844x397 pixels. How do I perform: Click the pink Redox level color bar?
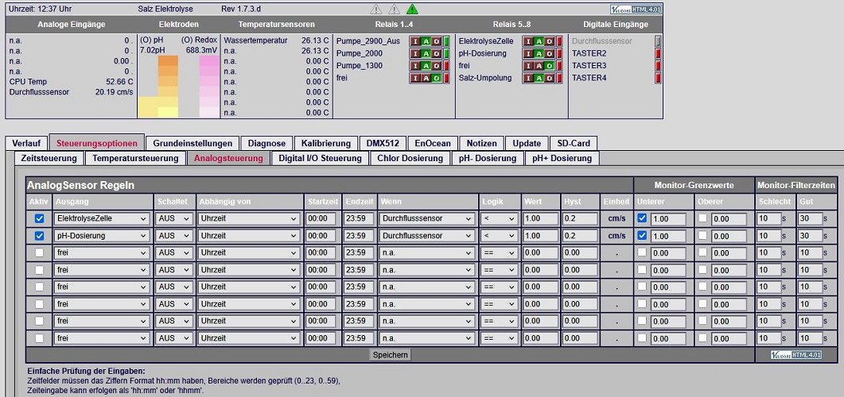click(209, 86)
